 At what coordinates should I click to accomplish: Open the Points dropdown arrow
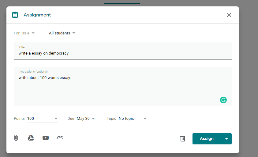tap(56, 119)
